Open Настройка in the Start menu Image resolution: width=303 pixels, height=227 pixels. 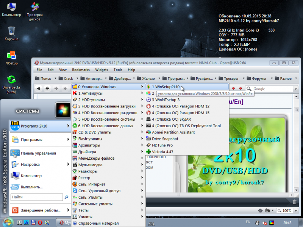click(x=40, y=165)
